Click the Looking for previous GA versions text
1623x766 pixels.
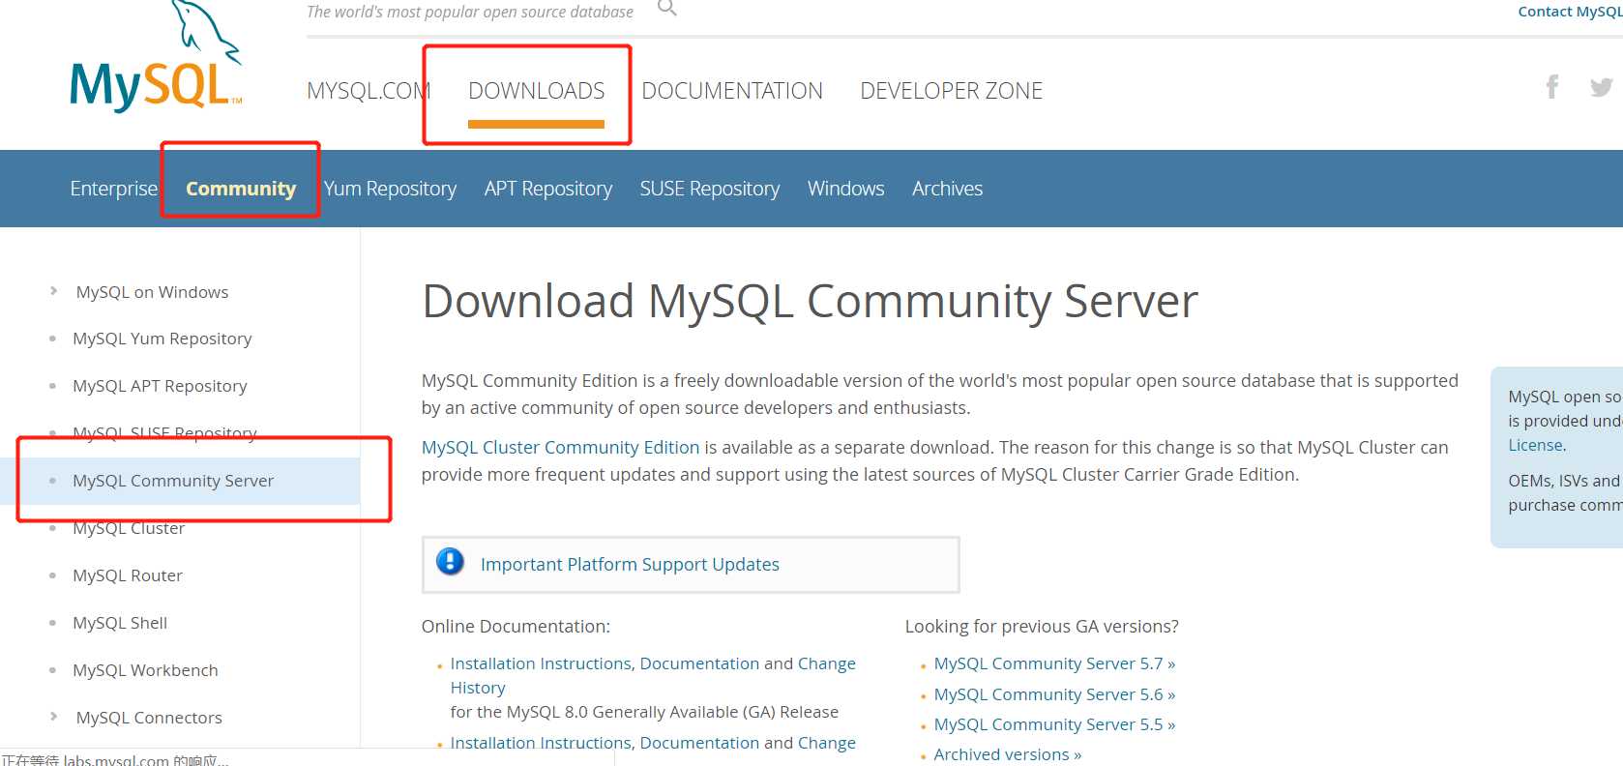[x=1042, y=627]
